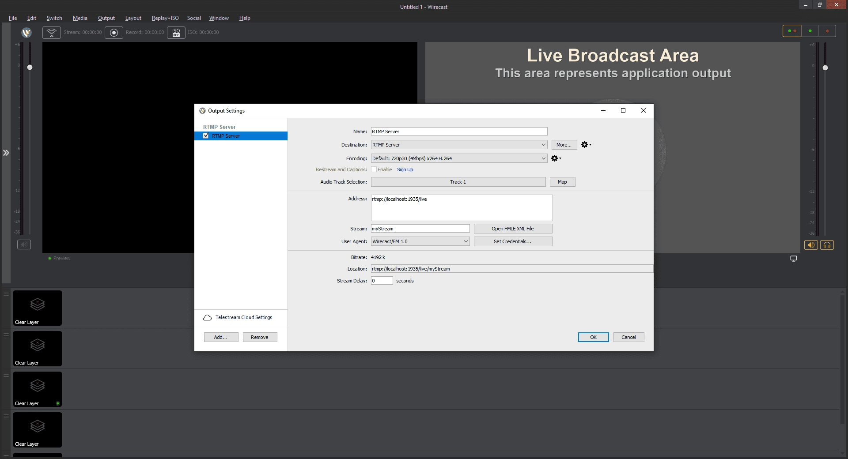848x459 pixels.
Task: Open the User Agent dropdown
Action: coord(420,241)
